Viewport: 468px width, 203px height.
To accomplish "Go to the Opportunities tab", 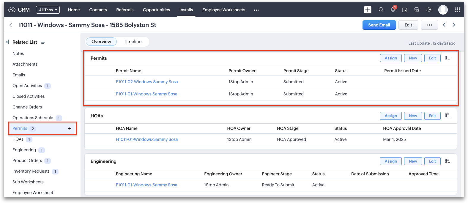I will coord(156,10).
